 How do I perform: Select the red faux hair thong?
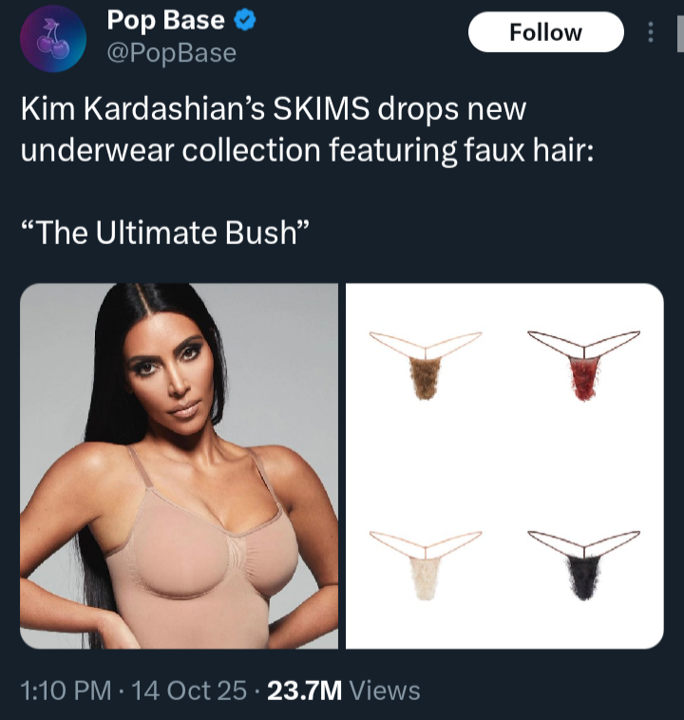pos(584,365)
